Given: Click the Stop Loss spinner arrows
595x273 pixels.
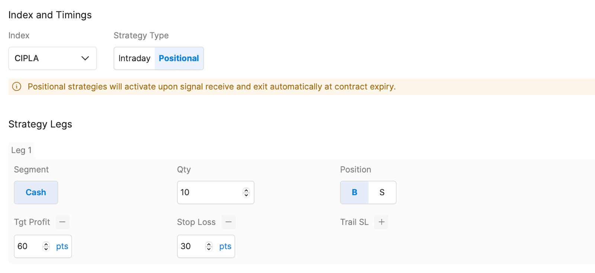Looking at the screenshot, I should pyautogui.click(x=209, y=246).
